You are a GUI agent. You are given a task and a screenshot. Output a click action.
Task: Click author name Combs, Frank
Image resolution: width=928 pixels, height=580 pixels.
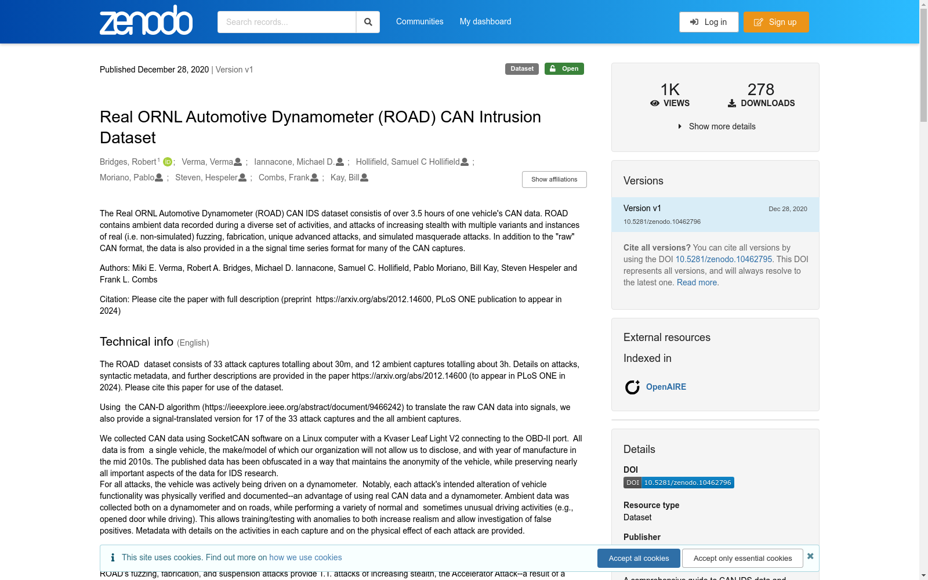[284, 177]
